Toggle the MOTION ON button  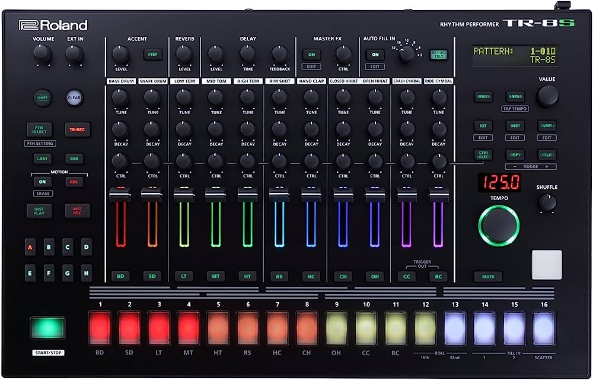[x=42, y=182]
